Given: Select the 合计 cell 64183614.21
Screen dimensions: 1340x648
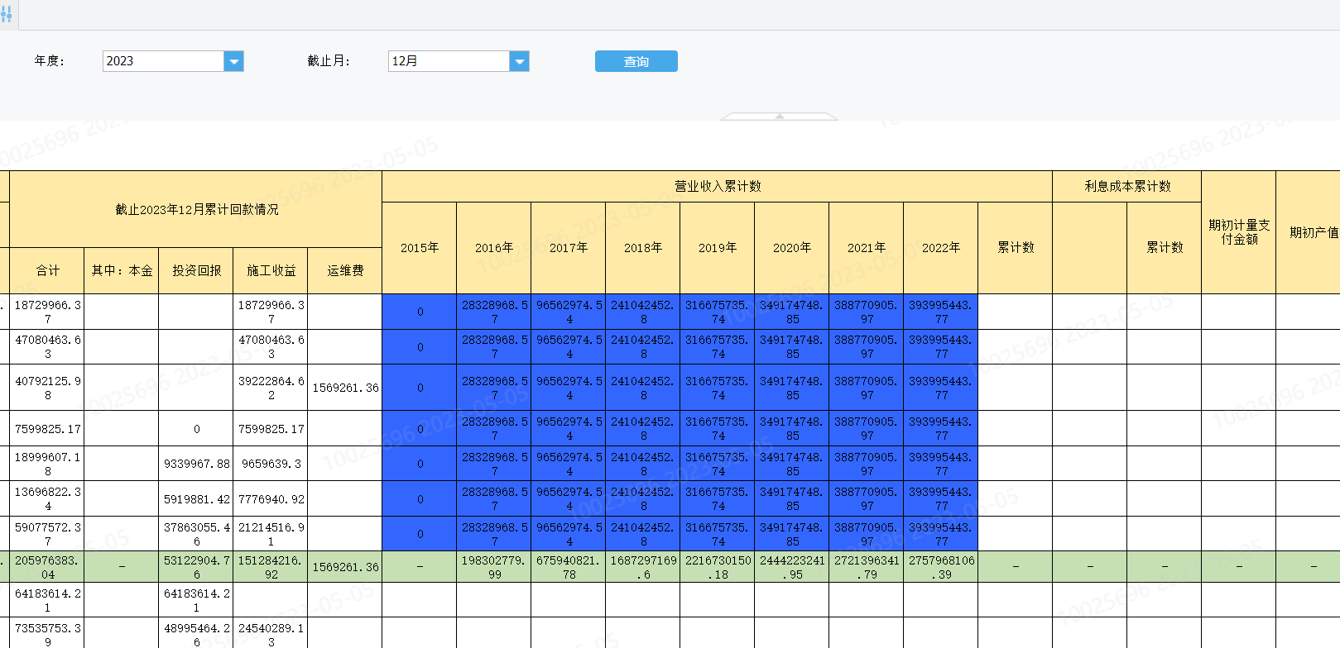Looking at the screenshot, I should coord(47,600).
